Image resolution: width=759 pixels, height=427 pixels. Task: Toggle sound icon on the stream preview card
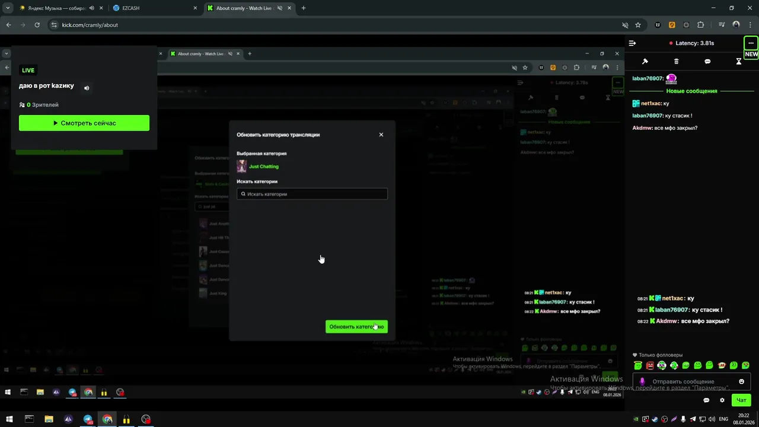click(x=87, y=88)
